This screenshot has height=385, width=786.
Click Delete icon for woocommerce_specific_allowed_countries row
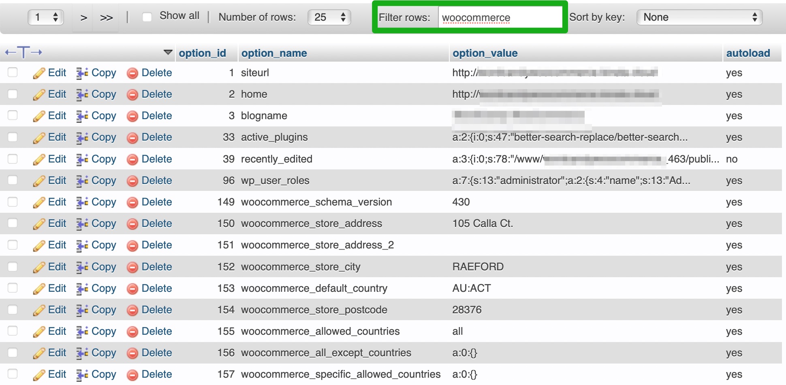click(132, 375)
